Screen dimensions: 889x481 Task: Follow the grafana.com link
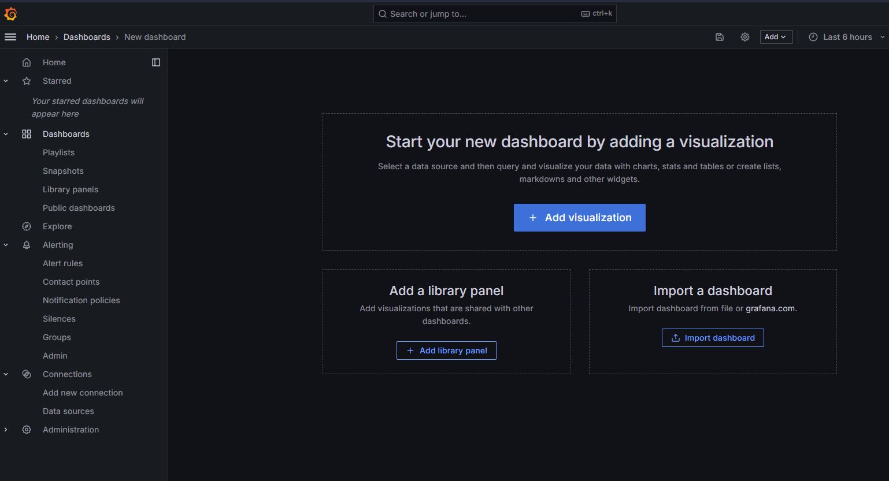(770, 308)
